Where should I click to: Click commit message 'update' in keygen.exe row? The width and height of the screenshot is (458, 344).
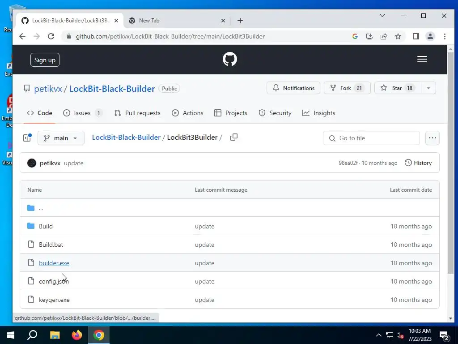point(204,300)
